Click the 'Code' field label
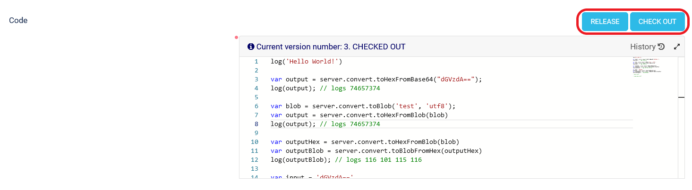 click(x=18, y=21)
